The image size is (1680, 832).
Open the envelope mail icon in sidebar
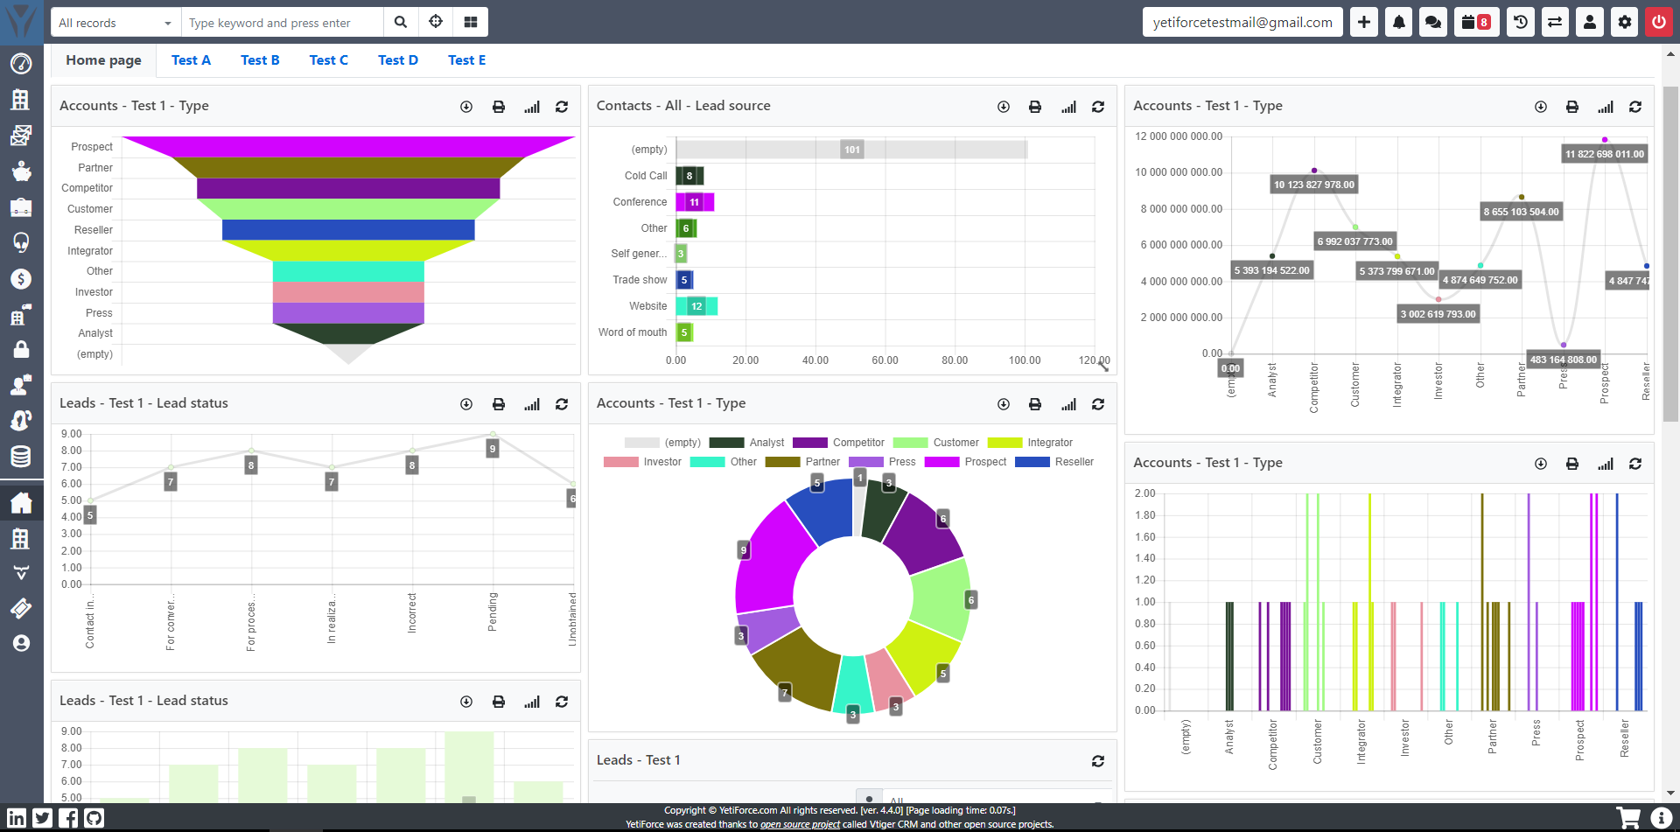coord(21,136)
